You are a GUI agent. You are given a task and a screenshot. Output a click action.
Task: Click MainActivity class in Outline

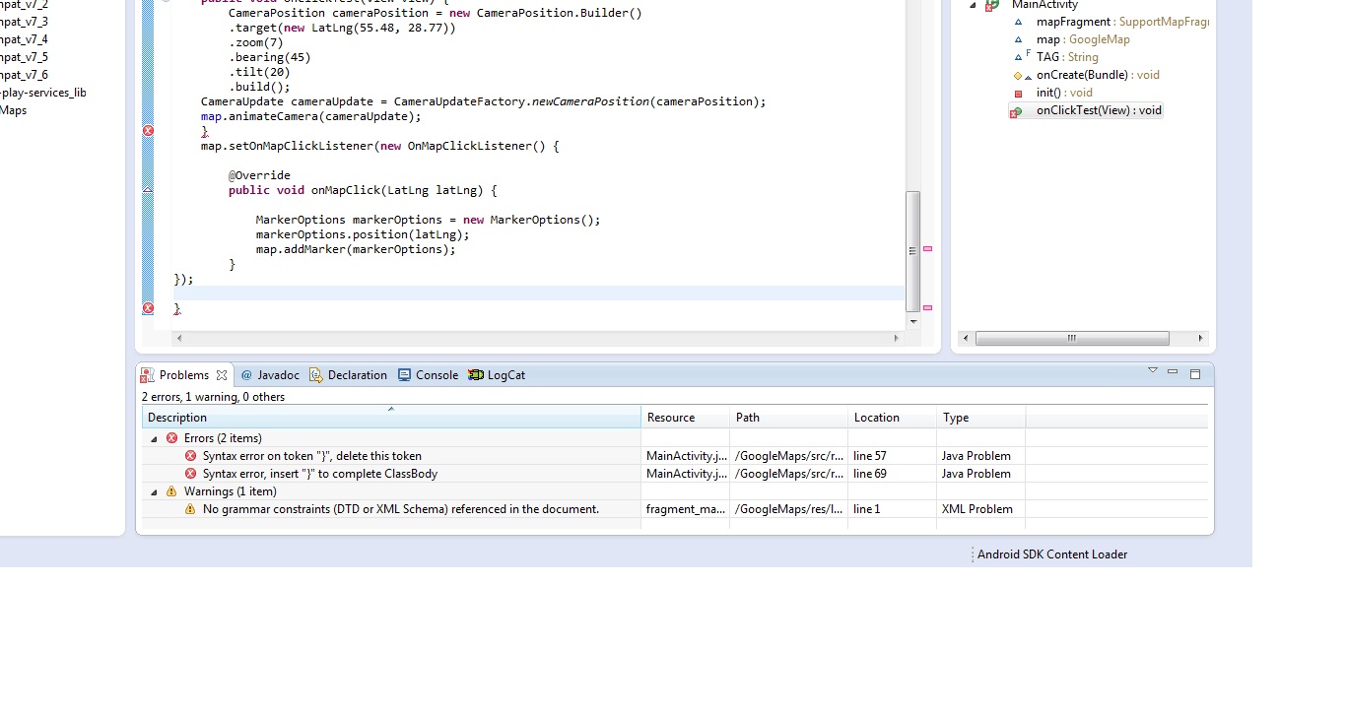pyautogui.click(x=1044, y=5)
